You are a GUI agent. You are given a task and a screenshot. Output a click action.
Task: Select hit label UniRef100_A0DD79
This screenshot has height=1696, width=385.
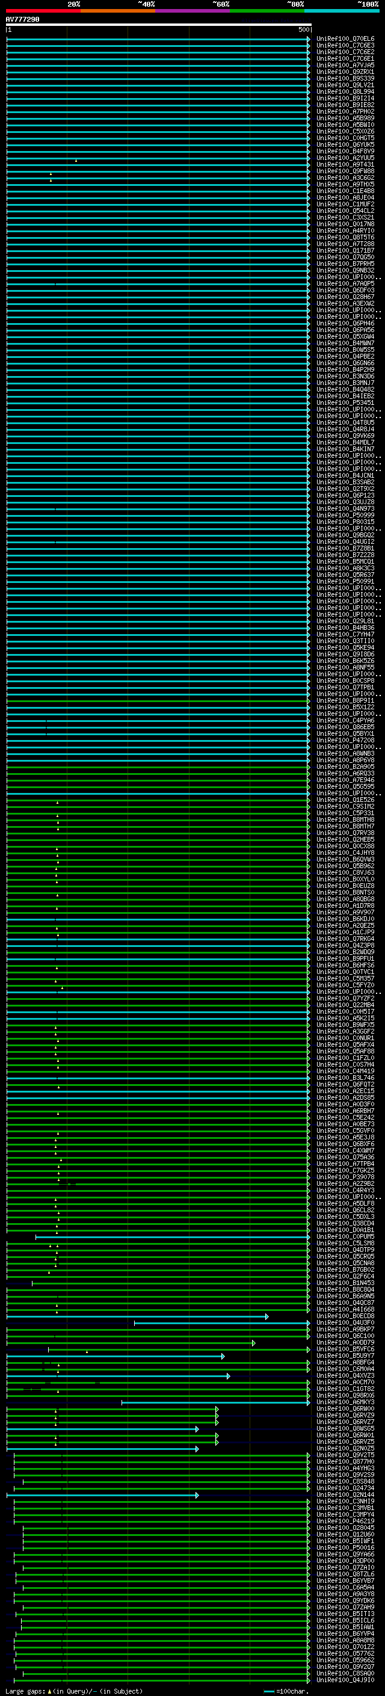pos(345,1342)
